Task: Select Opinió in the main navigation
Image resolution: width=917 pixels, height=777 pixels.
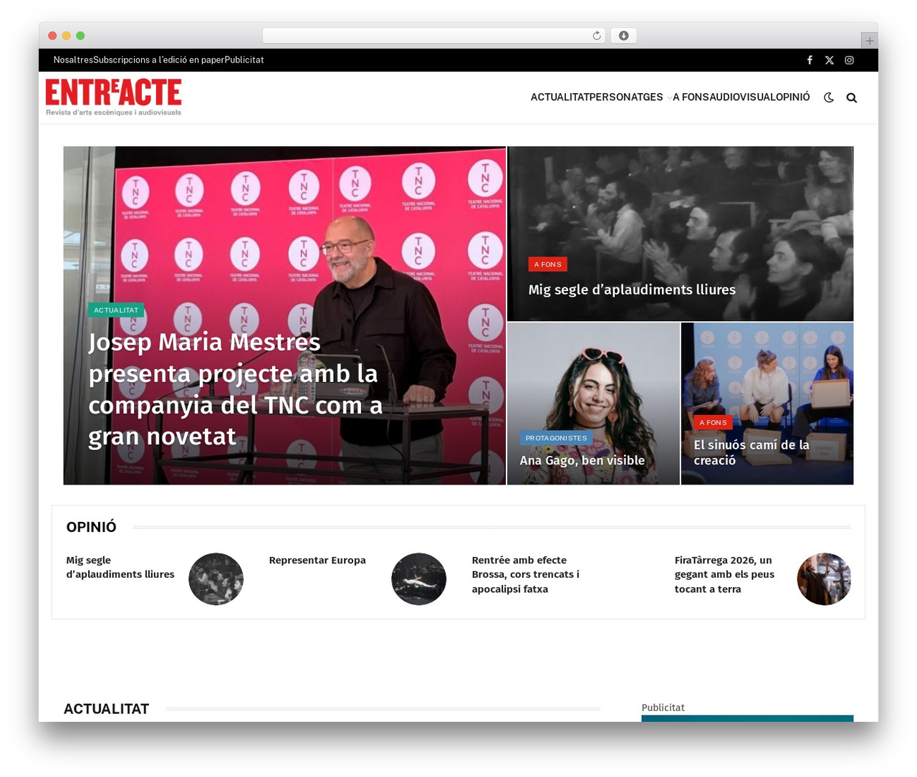Action: pos(792,97)
